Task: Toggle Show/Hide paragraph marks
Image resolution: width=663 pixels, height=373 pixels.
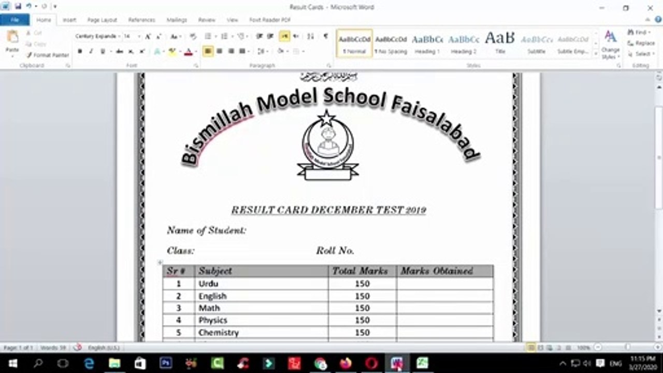Action: pos(325,36)
